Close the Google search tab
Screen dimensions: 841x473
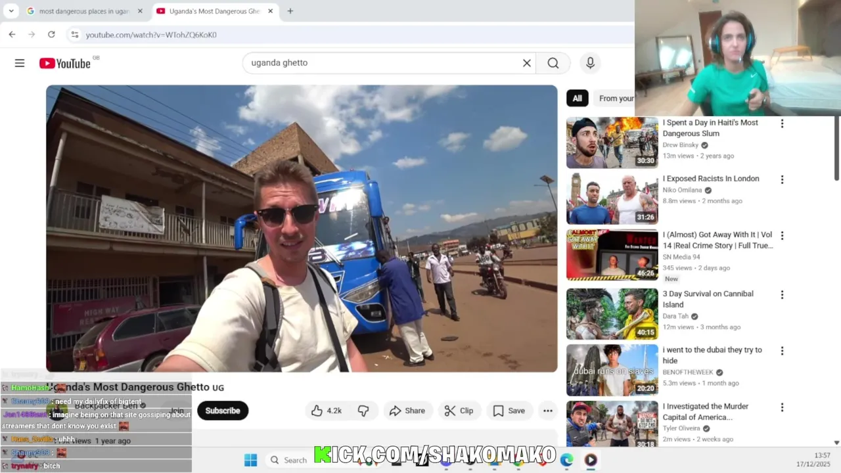pyautogui.click(x=140, y=11)
